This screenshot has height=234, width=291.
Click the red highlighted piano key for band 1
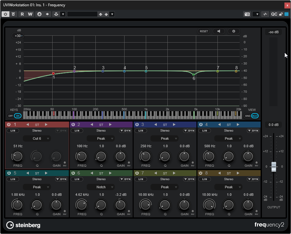tap(54, 114)
